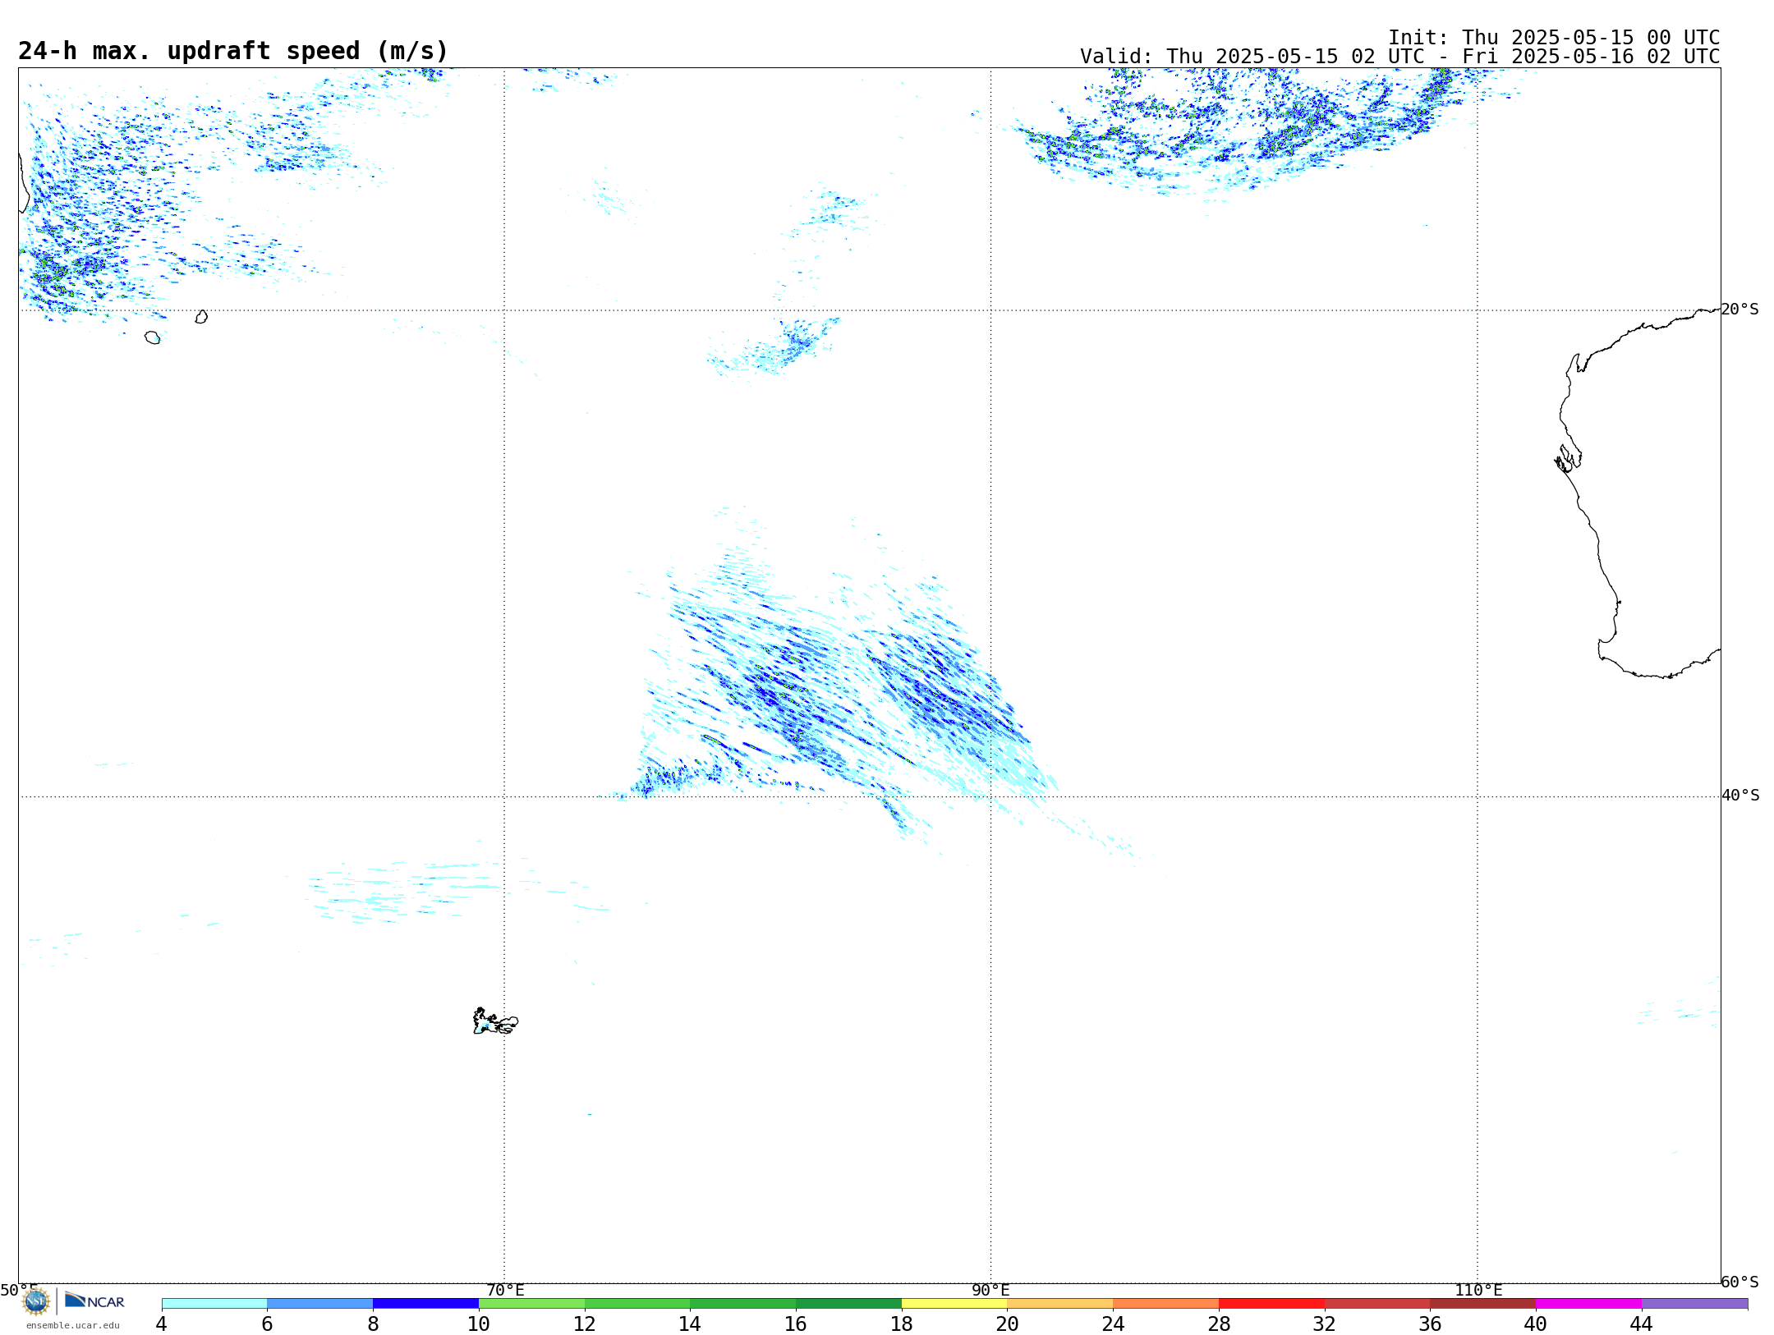Click the colorbar tick label '18'
Viewport: 1774px width, 1335px height.
point(902,1324)
